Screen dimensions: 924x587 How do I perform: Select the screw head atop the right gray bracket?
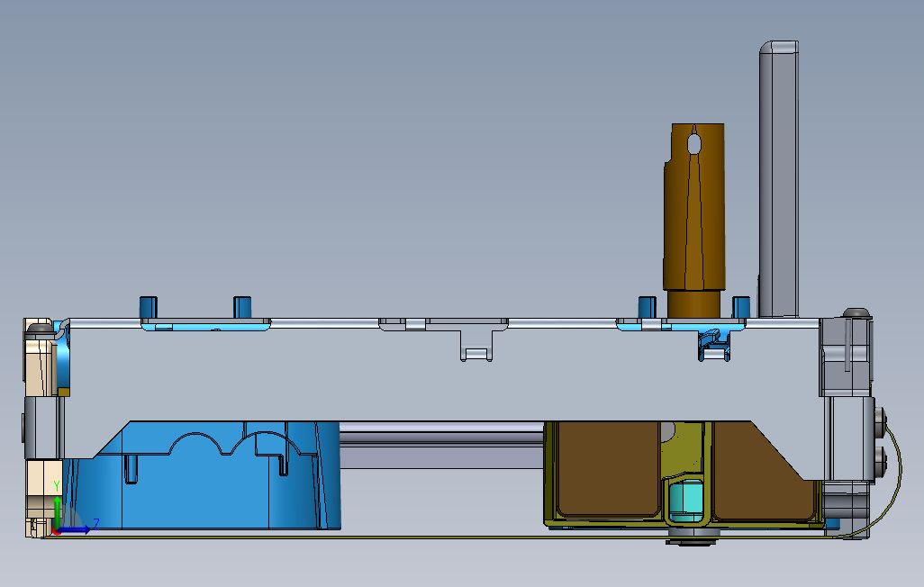856,312
